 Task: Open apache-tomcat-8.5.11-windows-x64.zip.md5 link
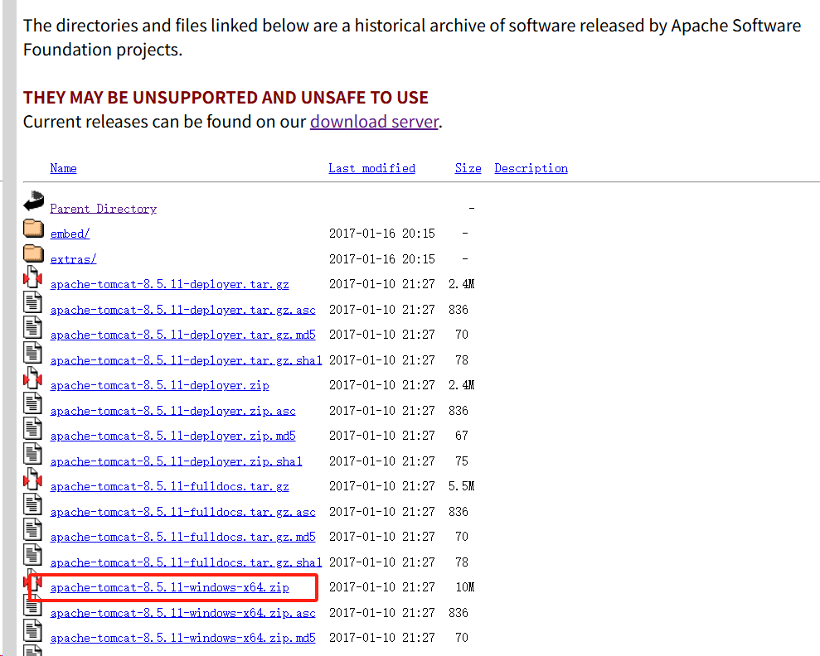(x=183, y=639)
